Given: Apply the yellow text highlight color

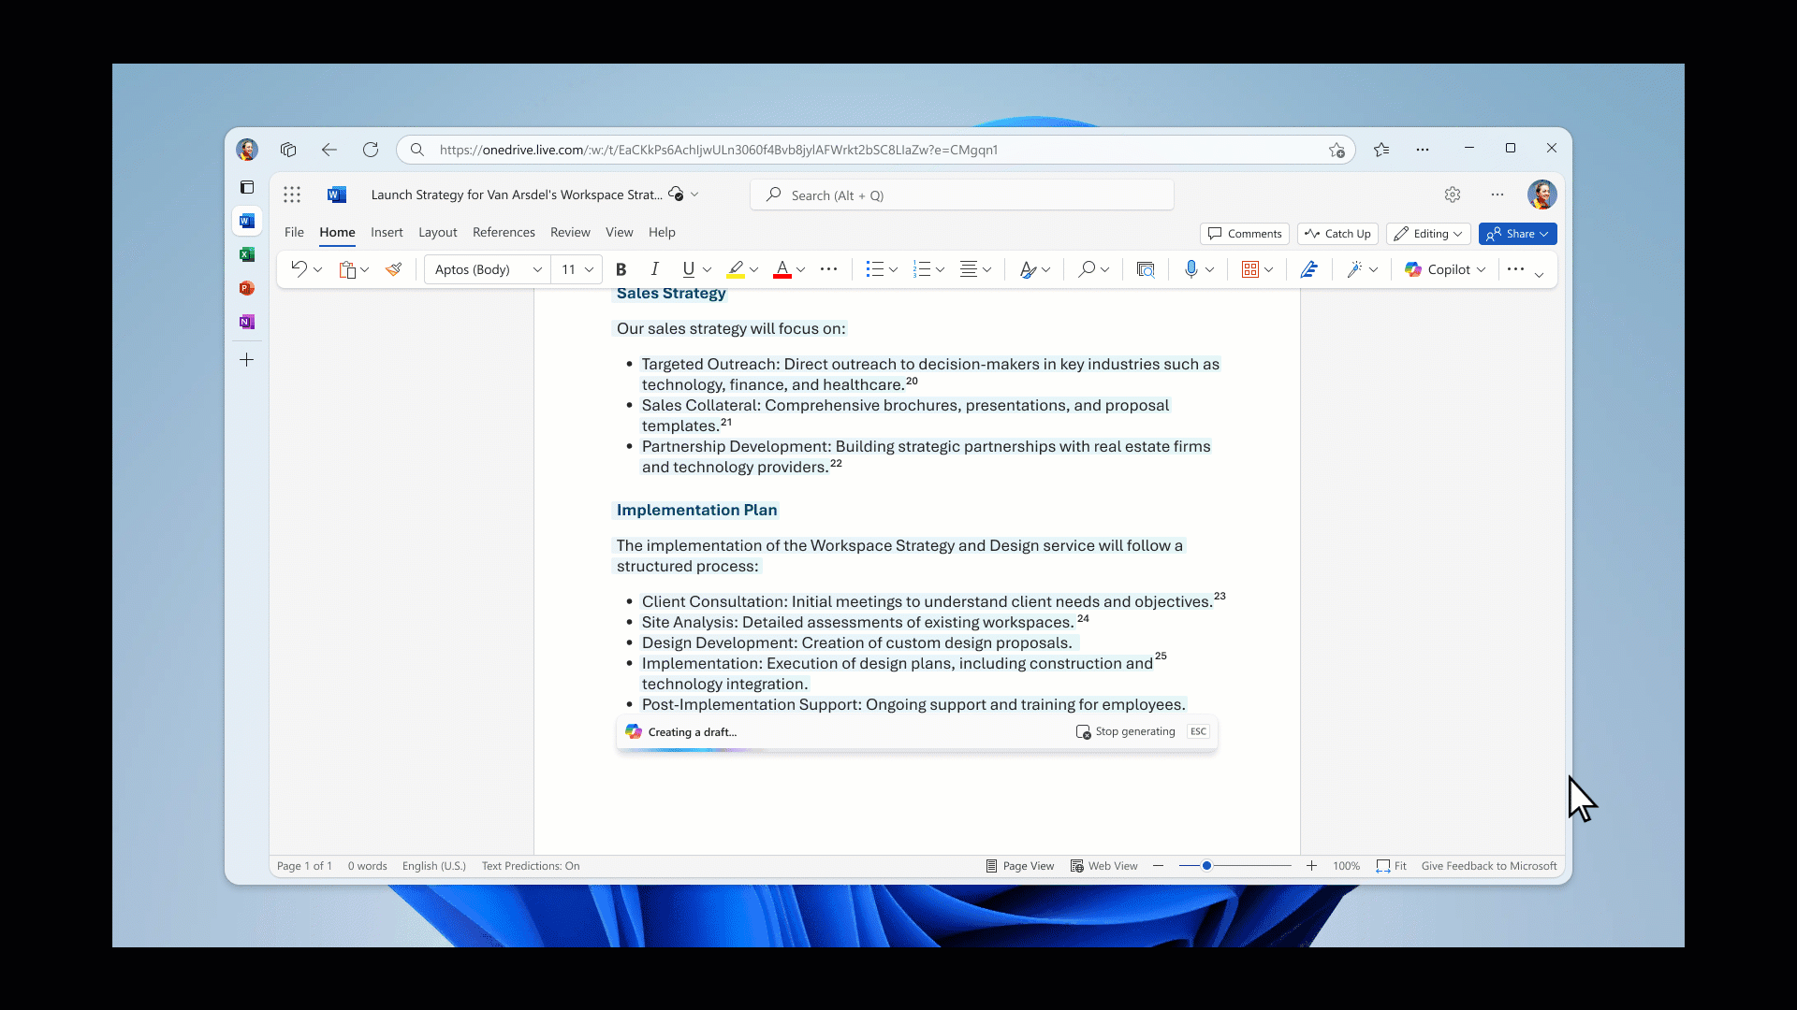Looking at the screenshot, I should pos(736,269).
